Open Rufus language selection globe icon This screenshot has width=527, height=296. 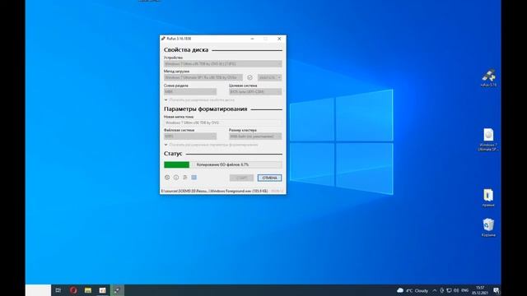(167, 178)
